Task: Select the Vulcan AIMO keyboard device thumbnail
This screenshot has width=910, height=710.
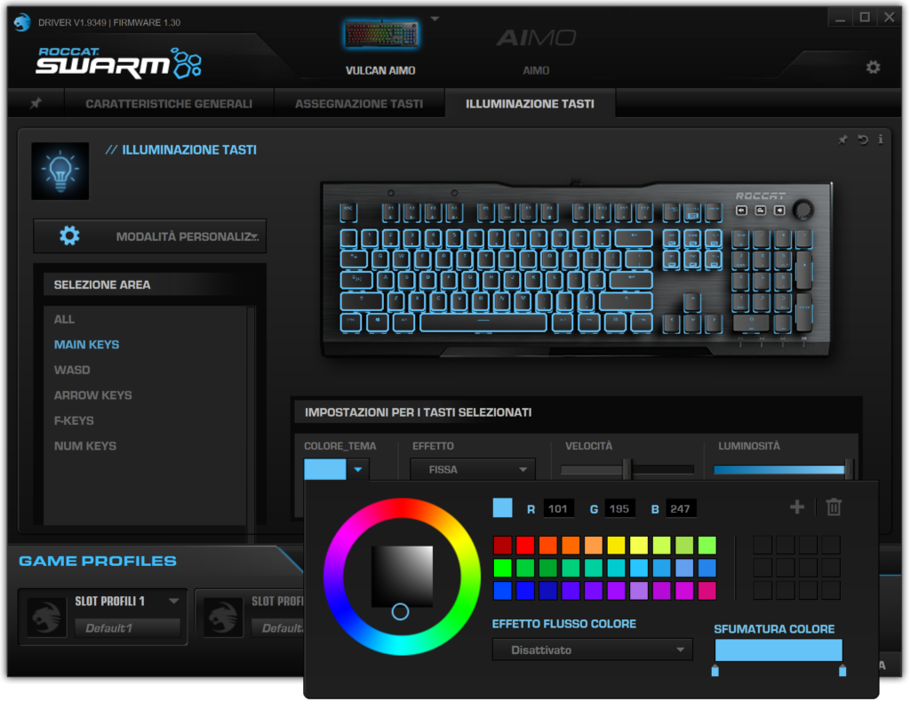Action: [x=381, y=35]
